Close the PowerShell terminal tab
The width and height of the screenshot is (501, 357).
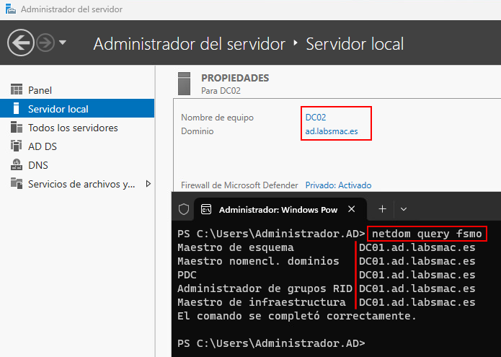[x=353, y=209]
